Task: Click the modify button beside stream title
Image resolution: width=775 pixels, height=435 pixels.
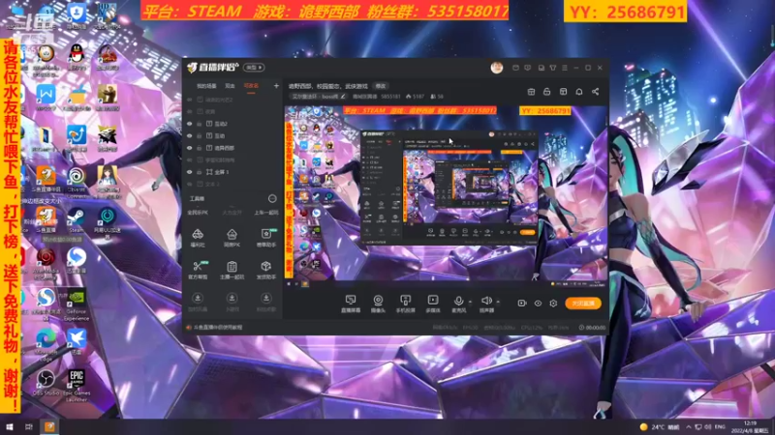Action: pyautogui.click(x=380, y=86)
